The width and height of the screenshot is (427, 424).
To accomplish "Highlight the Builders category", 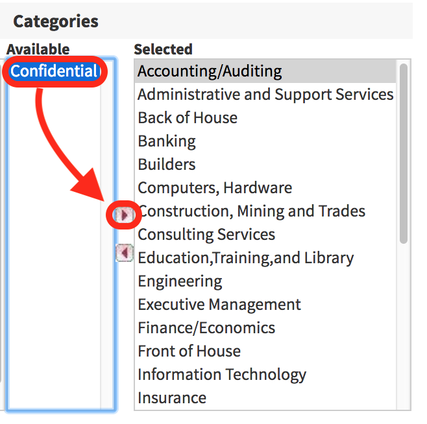I will 167,165.
